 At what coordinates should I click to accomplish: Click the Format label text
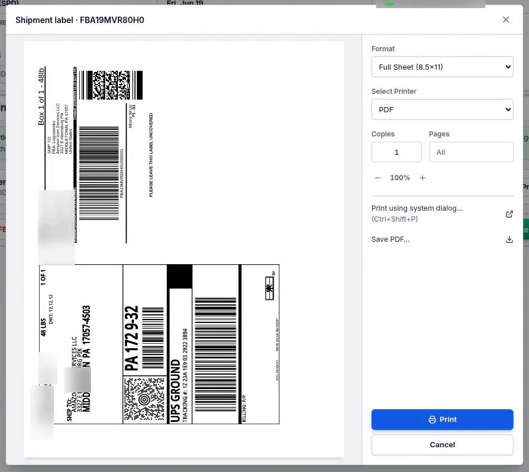(382, 48)
